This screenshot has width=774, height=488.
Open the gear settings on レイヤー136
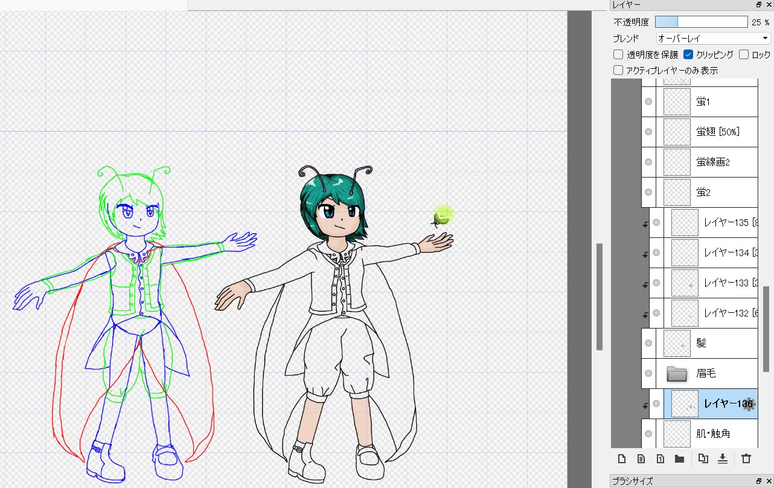click(749, 404)
